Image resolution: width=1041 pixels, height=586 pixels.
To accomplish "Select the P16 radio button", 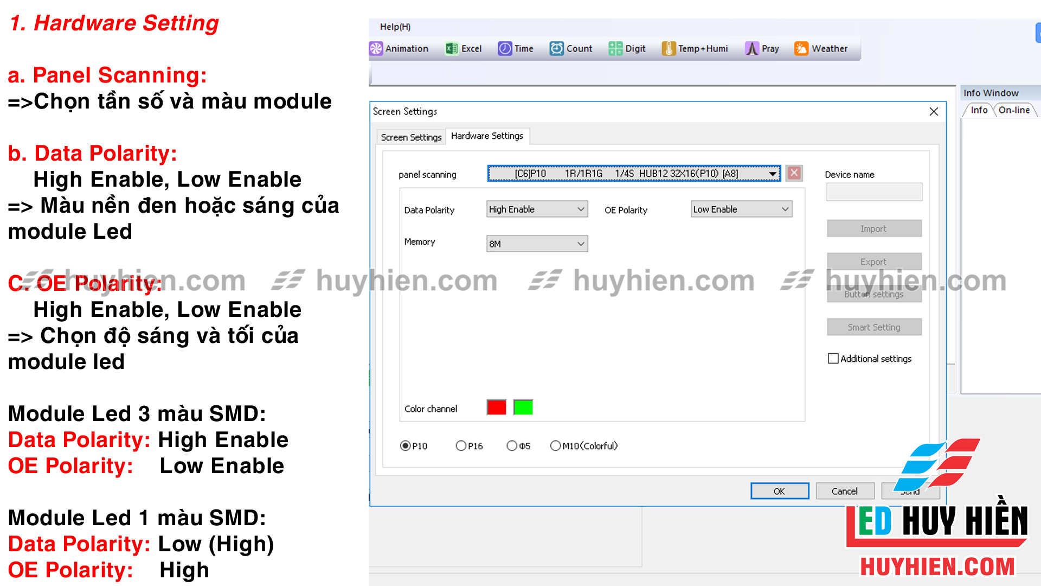I will coord(461,445).
